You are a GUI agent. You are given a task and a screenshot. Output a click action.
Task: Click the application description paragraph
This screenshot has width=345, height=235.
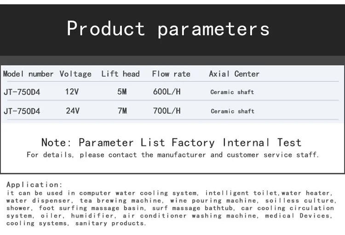170,208
